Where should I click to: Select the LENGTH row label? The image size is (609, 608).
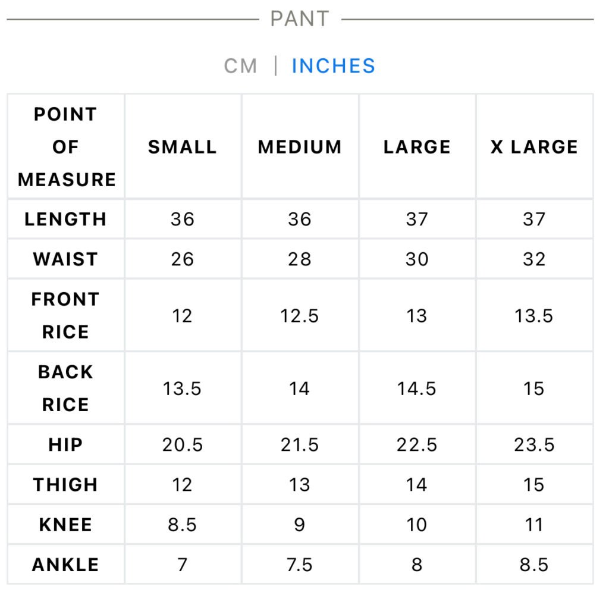point(65,220)
